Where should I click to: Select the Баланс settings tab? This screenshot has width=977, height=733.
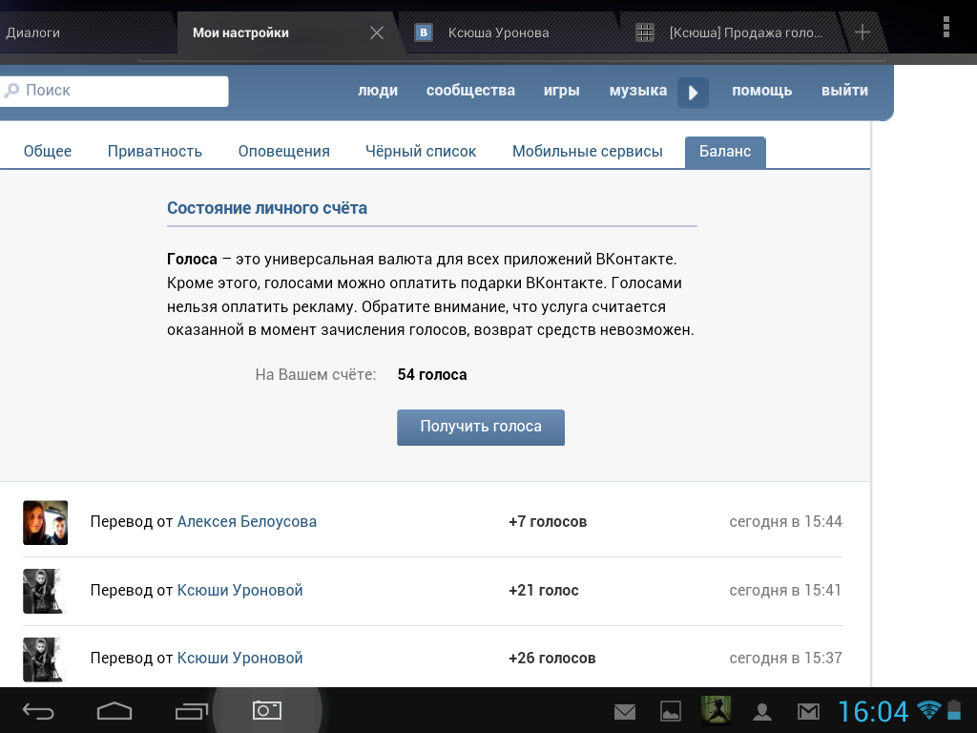point(725,152)
